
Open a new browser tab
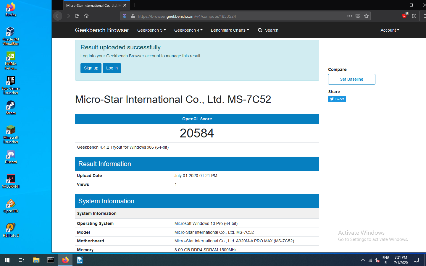[x=135, y=5]
